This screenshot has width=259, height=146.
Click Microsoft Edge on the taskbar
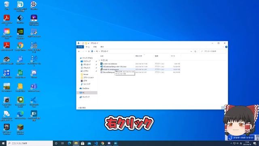[x=69, y=143]
